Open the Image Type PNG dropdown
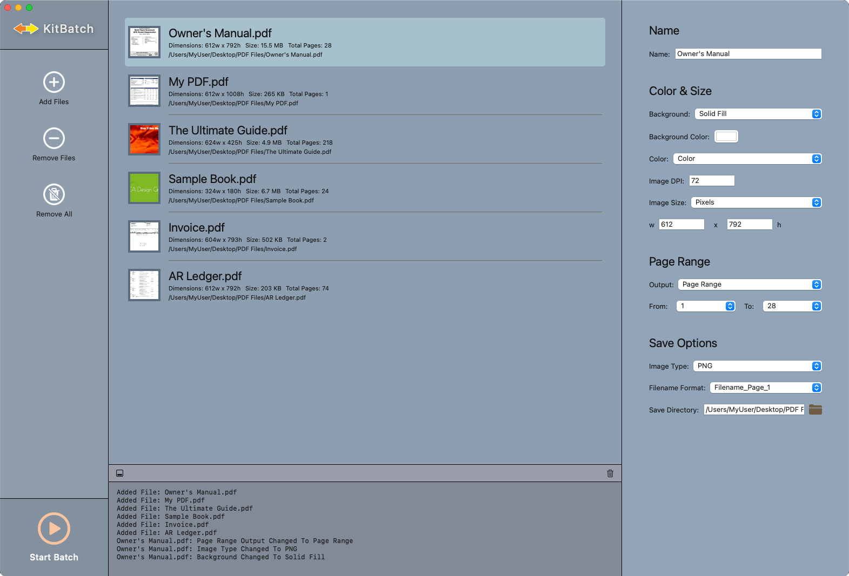The width and height of the screenshot is (849, 576). coord(757,366)
